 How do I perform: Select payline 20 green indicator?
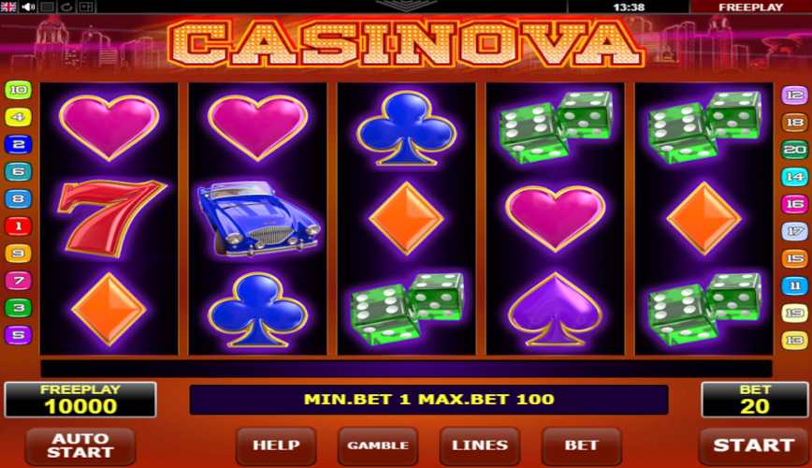[794, 150]
